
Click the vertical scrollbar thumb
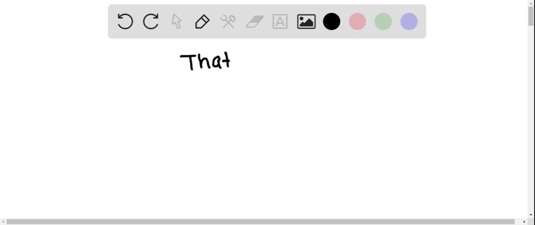point(531,16)
